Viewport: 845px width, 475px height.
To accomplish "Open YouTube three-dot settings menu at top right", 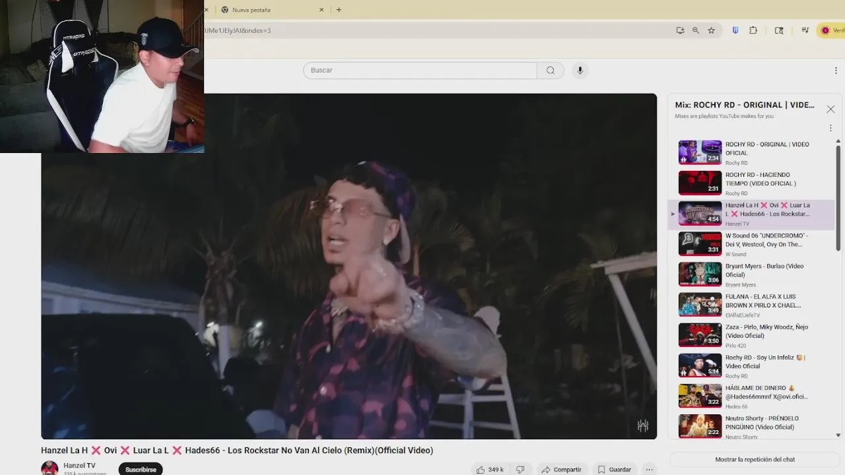I will pos(836,71).
